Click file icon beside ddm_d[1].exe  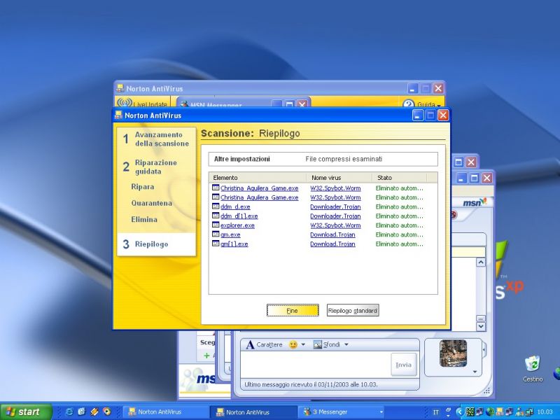coord(216,216)
